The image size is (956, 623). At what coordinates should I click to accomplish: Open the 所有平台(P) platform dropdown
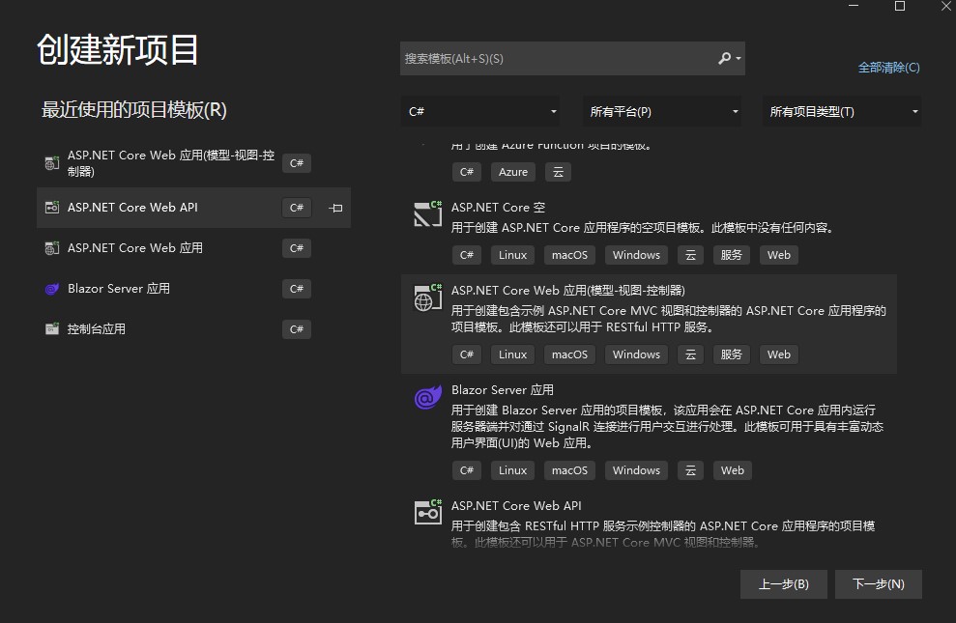tap(661, 111)
